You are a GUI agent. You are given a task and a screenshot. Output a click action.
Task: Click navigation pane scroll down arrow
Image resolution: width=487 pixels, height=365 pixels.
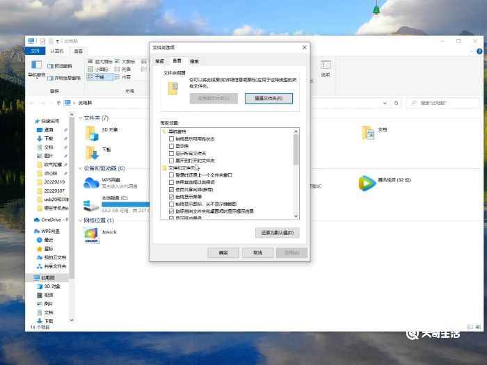click(x=72, y=320)
